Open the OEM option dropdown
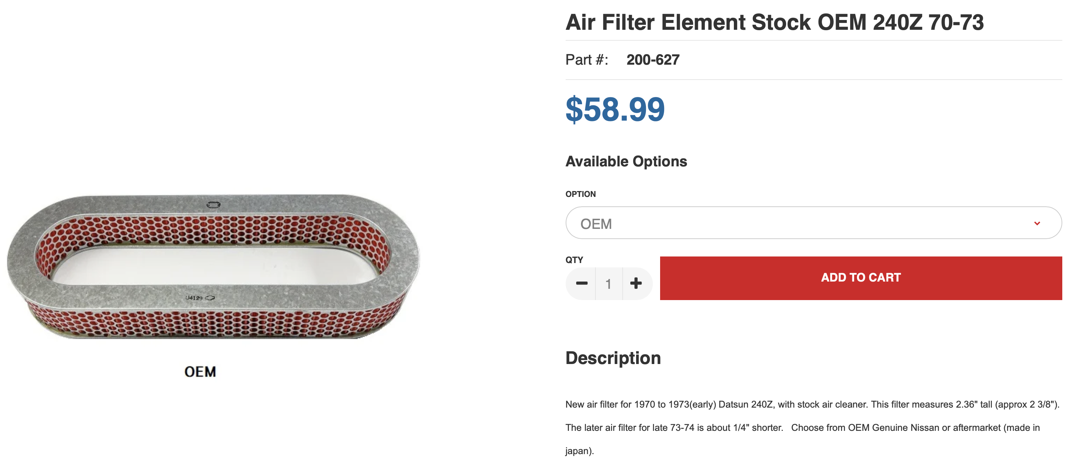Viewport: 1071px width, 473px height. click(x=813, y=223)
